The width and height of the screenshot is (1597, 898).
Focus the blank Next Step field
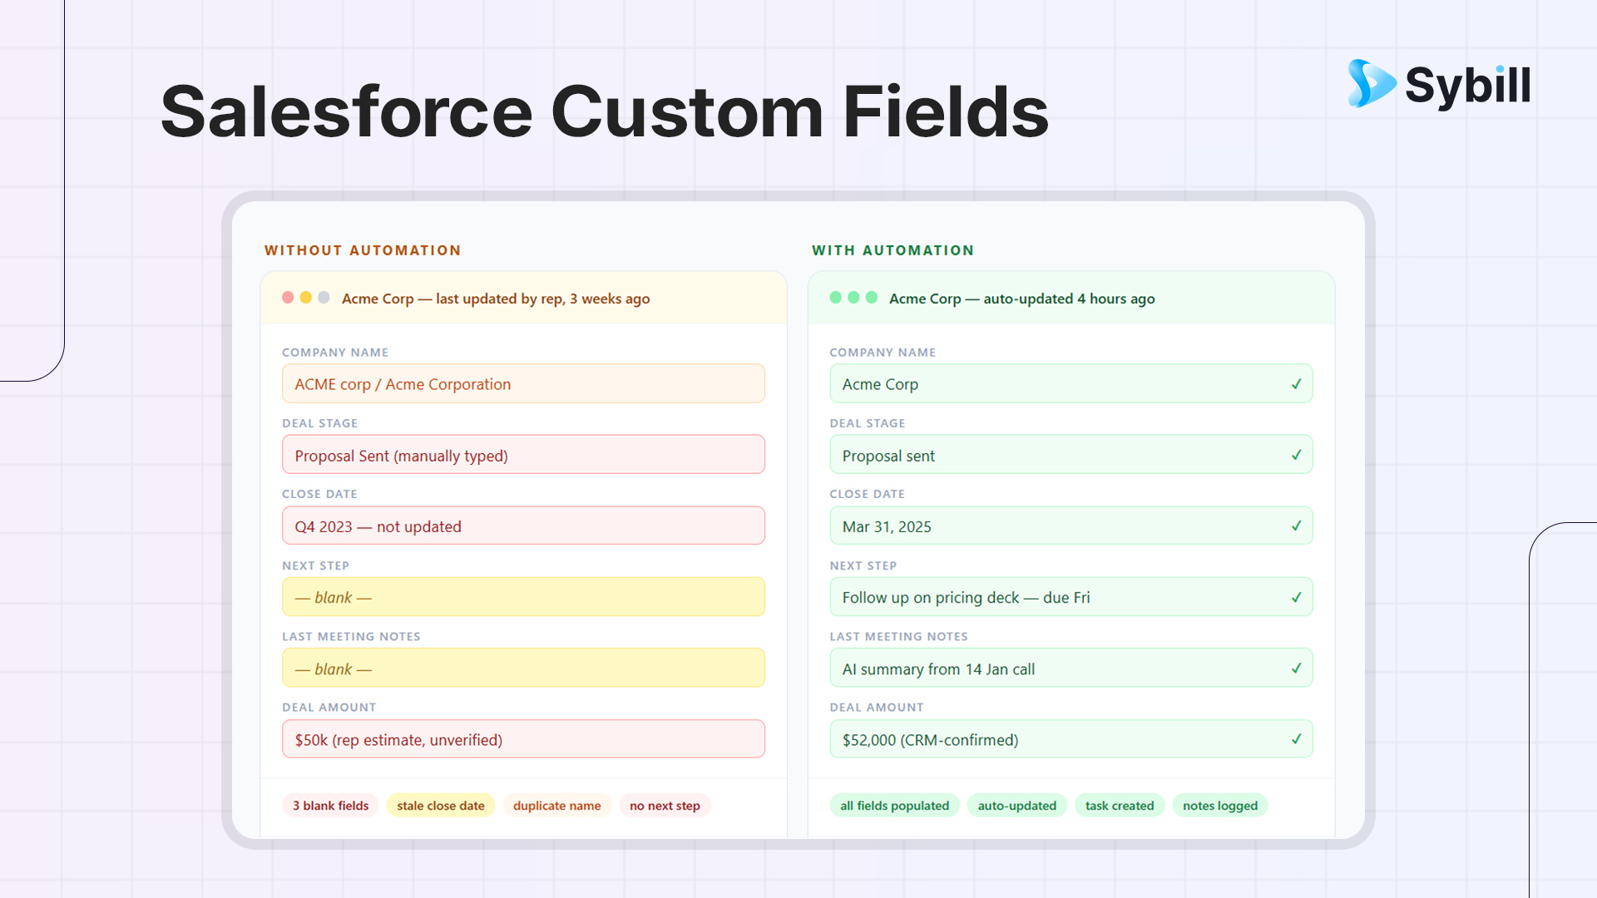(523, 597)
